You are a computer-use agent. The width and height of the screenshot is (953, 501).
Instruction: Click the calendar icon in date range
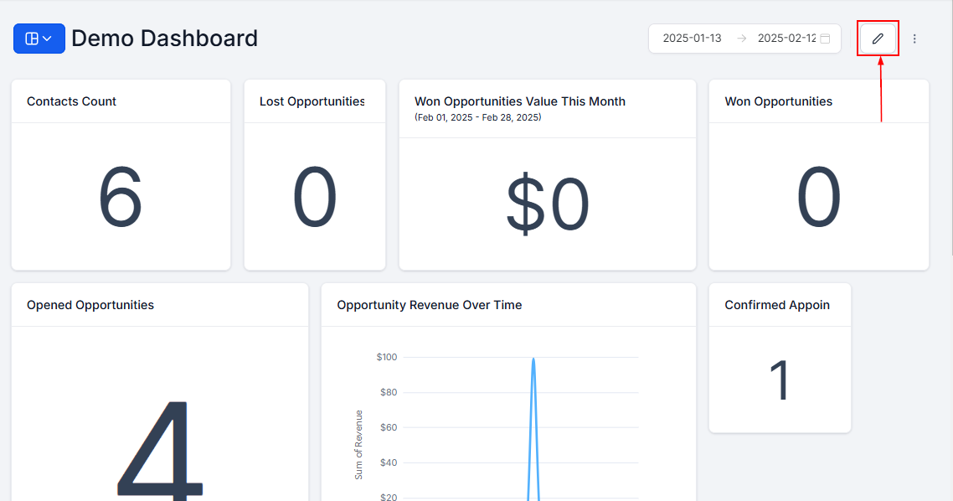click(825, 39)
